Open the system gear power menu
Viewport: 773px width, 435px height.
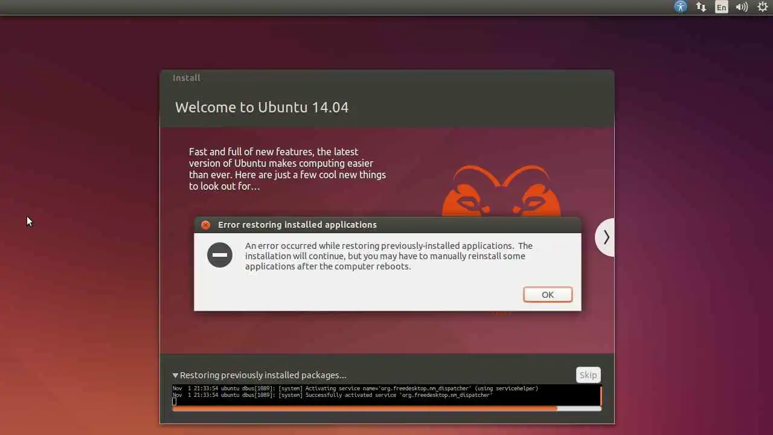pyautogui.click(x=763, y=7)
